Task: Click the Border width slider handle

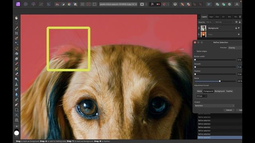Action: click(195, 60)
